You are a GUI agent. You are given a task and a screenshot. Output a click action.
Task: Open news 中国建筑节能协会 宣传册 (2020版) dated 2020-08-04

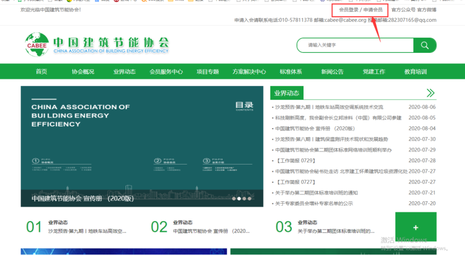tap(315, 128)
